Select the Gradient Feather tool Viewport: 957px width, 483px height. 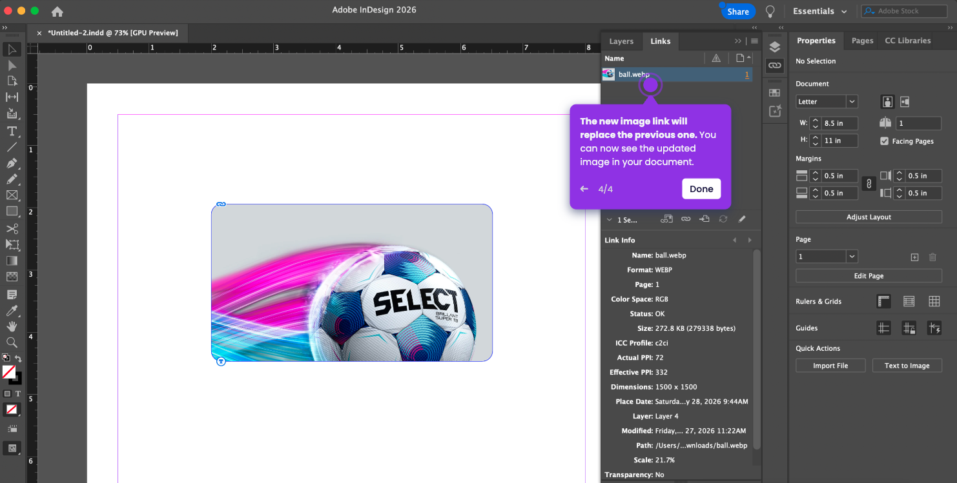[12, 277]
